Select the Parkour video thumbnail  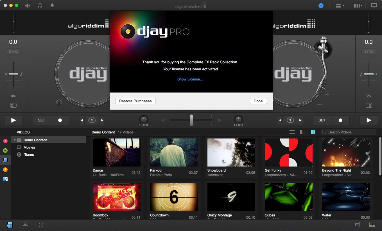click(174, 153)
